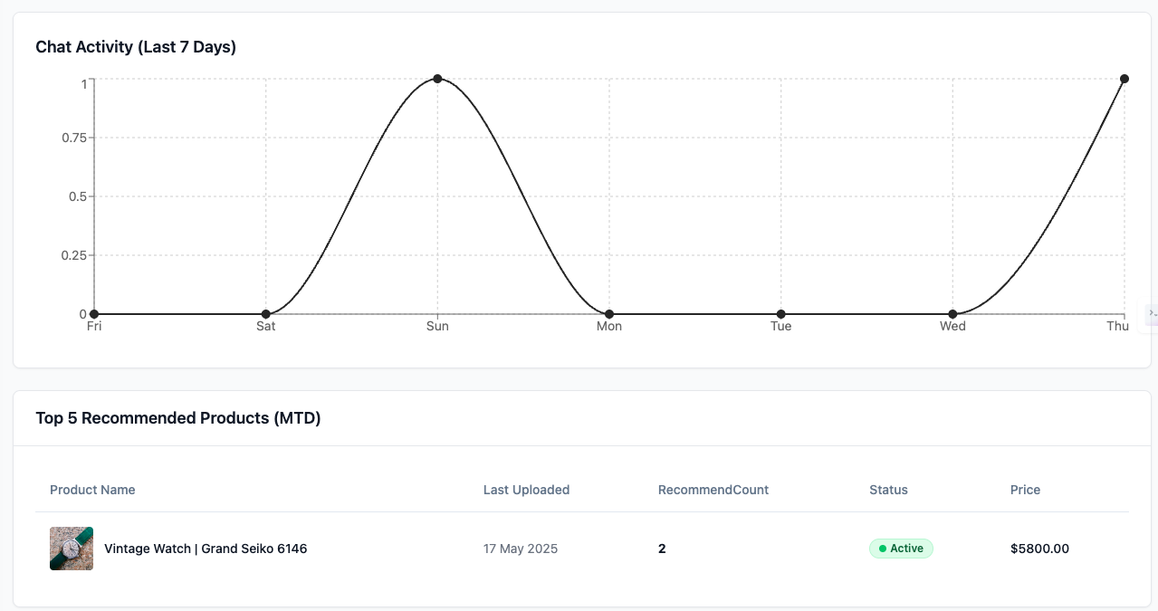Click the green Active status badge
Image resolution: width=1158 pixels, height=611 pixels.
(x=901, y=549)
